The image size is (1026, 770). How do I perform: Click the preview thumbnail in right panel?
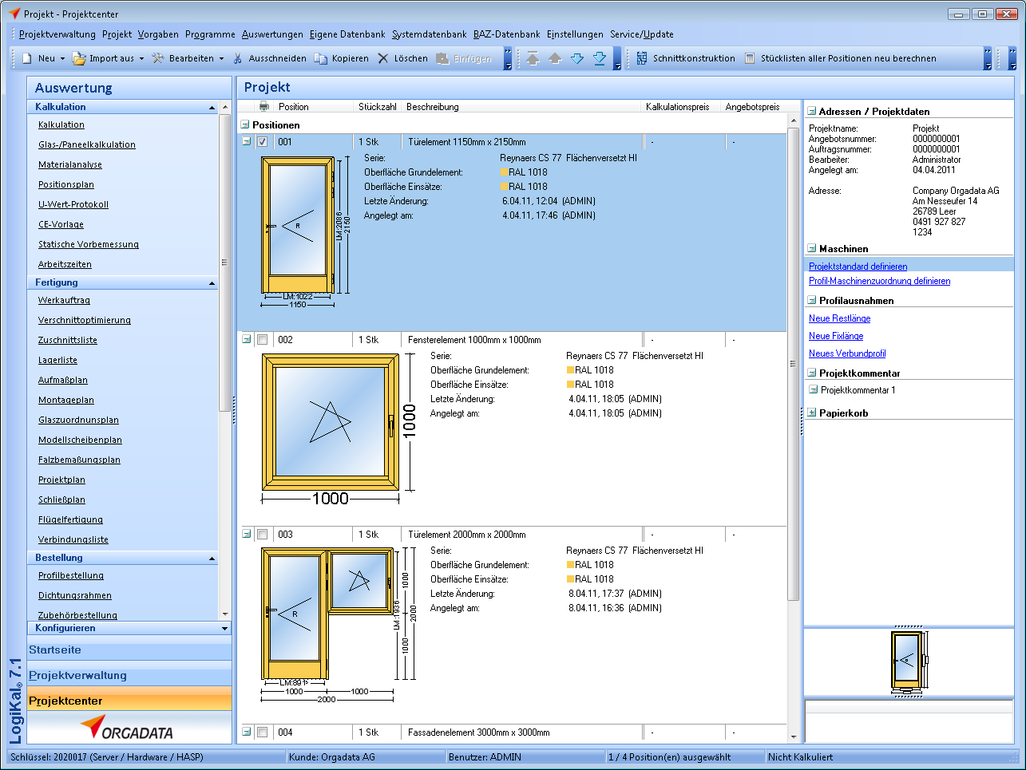click(x=909, y=661)
